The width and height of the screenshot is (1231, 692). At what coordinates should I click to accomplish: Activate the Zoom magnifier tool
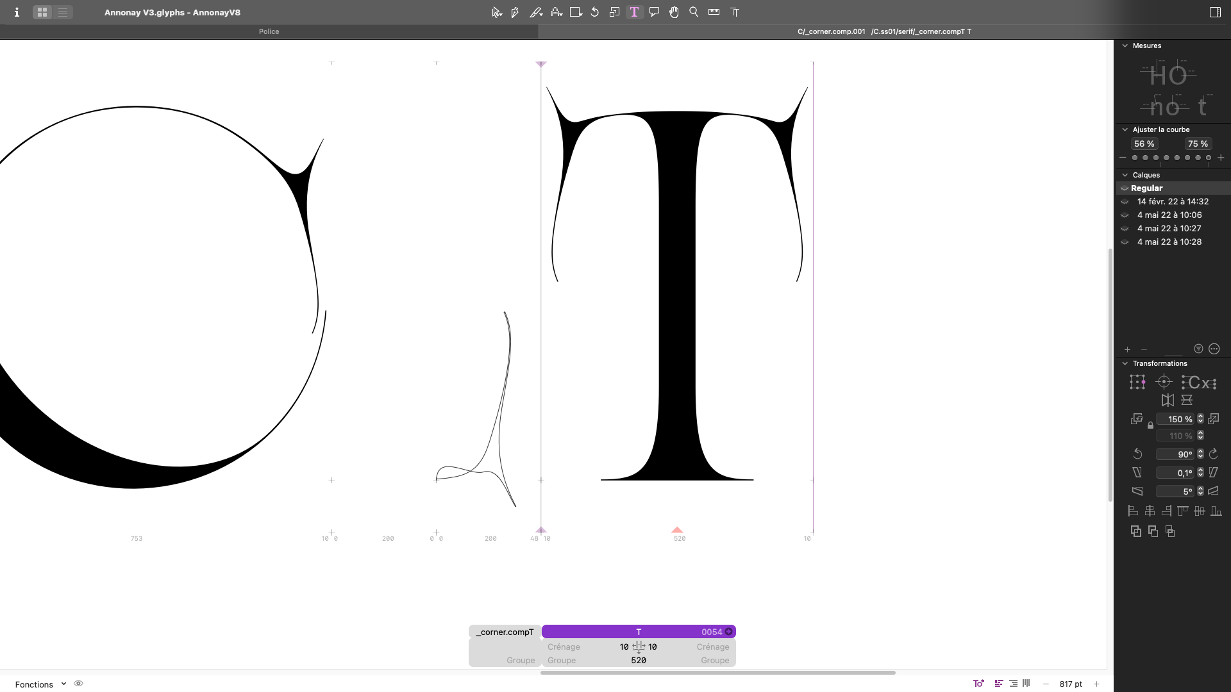[694, 12]
